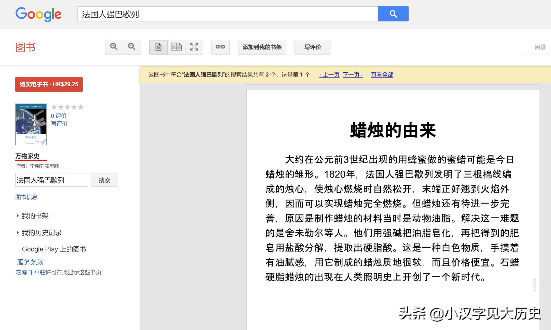Enter fullscreen reading mode
This screenshot has width=551, height=330.
click(194, 47)
